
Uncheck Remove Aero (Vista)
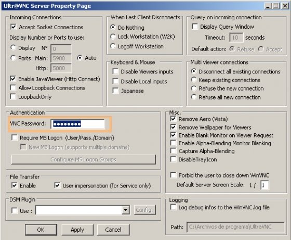coord(173,119)
